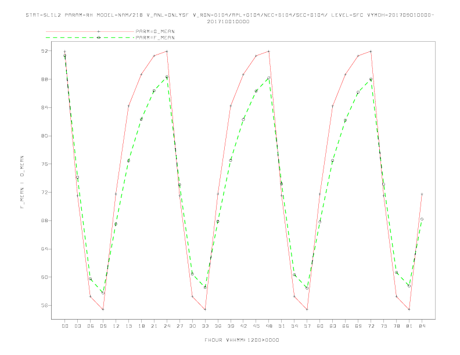Click x-axis tick label 57
This screenshot has height=355, width=460.
(307, 326)
